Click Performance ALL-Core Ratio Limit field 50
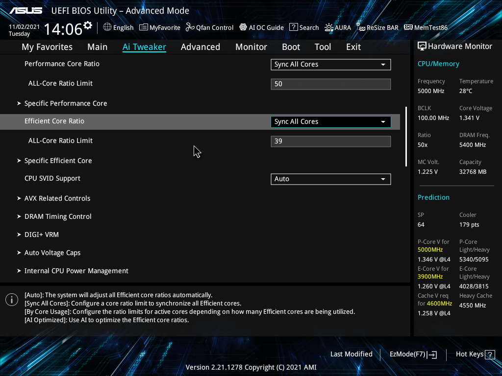This screenshot has width=502, height=376. (331, 84)
